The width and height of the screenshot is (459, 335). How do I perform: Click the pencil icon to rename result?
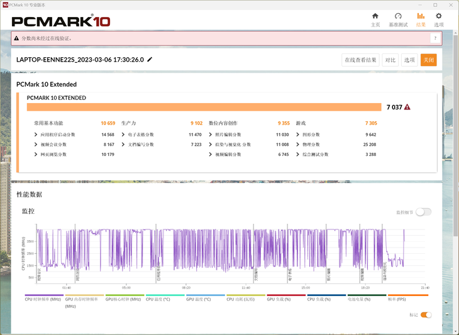point(150,59)
